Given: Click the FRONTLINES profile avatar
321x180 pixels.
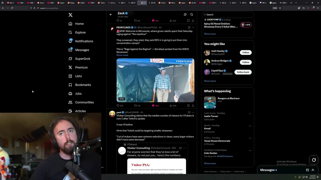Looking at the screenshot, I should click(112, 29).
